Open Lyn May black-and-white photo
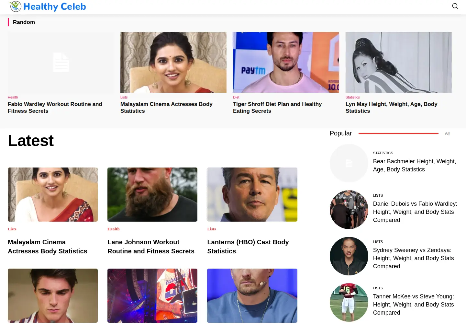466x324 pixels. point(399,62)
